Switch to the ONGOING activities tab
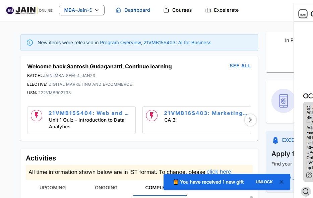 point(106,188)
